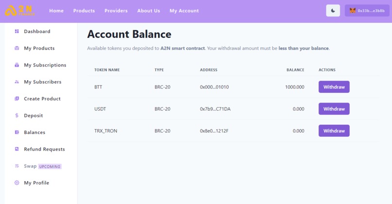
Task: Click address 0x7b9...C71DA
Action: pos(215,109)
